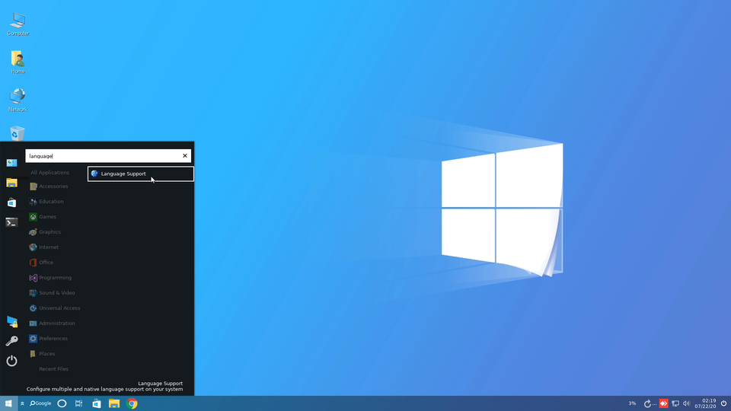The width and height of the screenshot is (731, 411).
Task: Open the Store icon on taskbar
Action: pyautogui.click(x=97, y=403)
